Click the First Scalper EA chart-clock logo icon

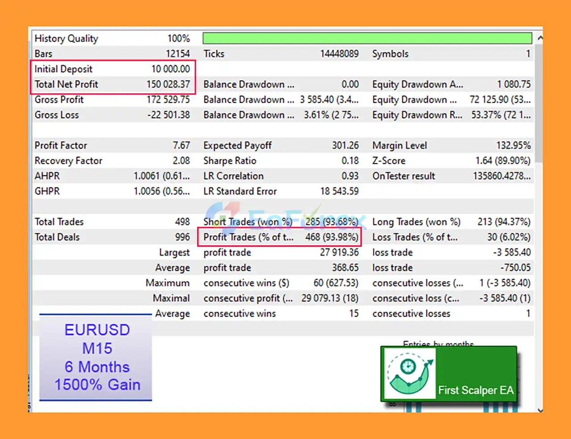(x=409, y=373)
